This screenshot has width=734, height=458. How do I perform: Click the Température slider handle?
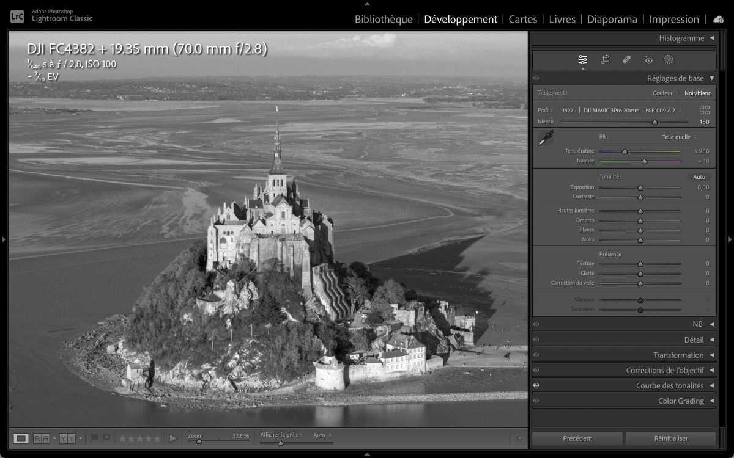point(625,151)
